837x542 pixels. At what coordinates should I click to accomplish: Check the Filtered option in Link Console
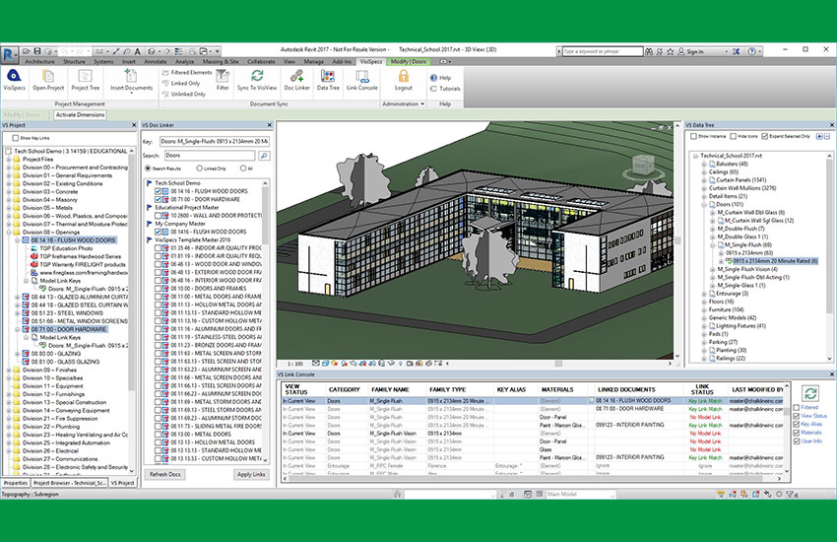[798, 407]
